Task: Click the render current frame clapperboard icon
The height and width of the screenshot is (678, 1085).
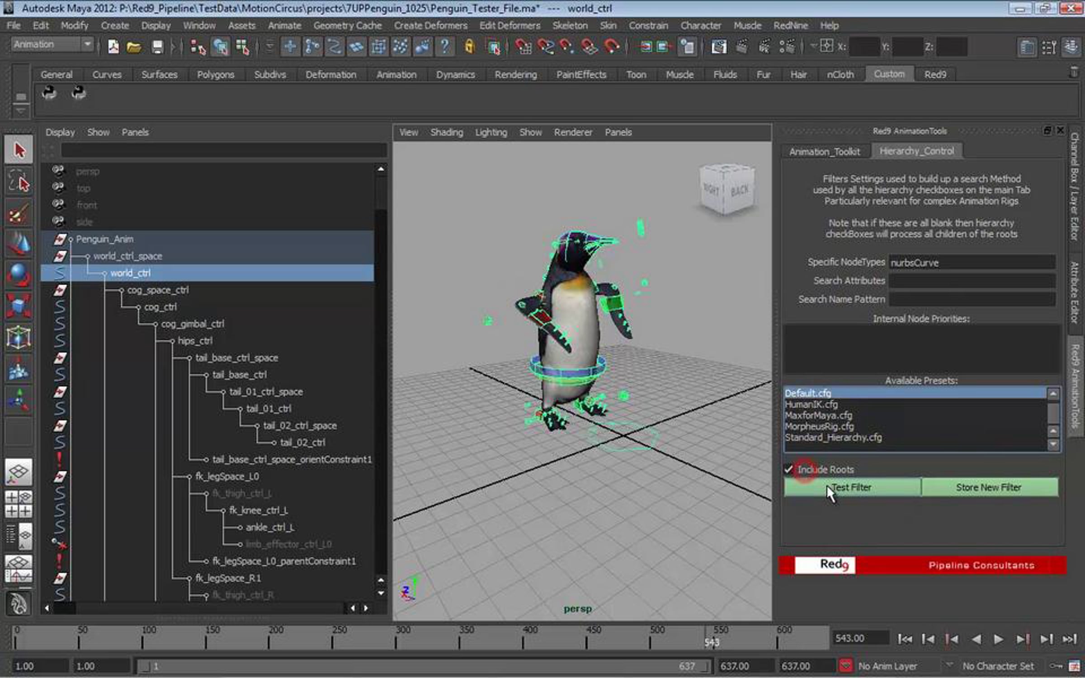Action: point(741,47)
